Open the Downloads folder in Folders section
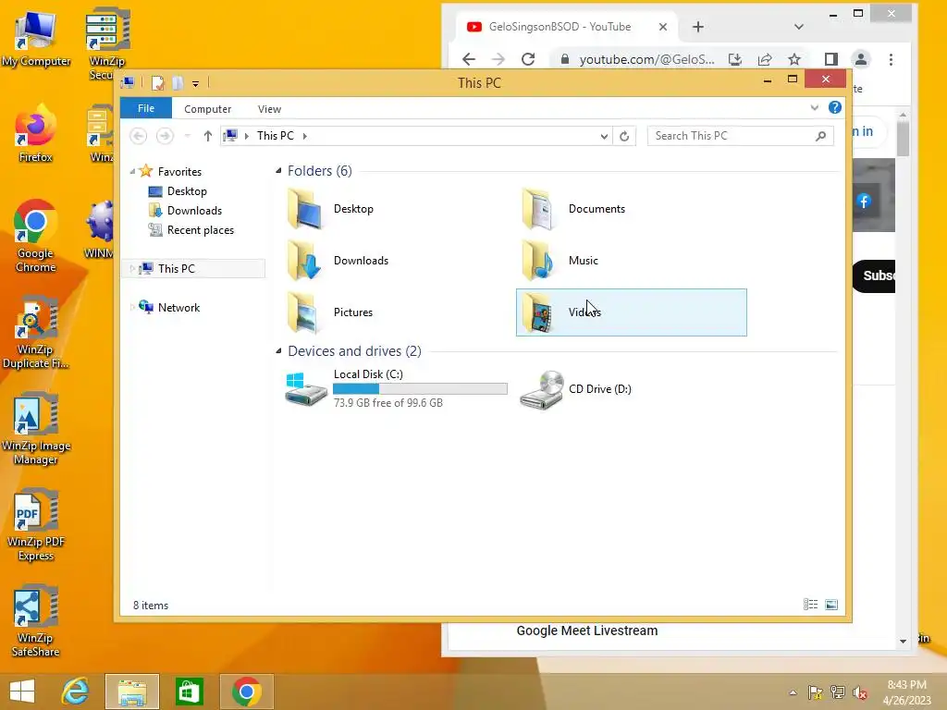This screenshot has width=947, height=710. [x=338, y=261]
